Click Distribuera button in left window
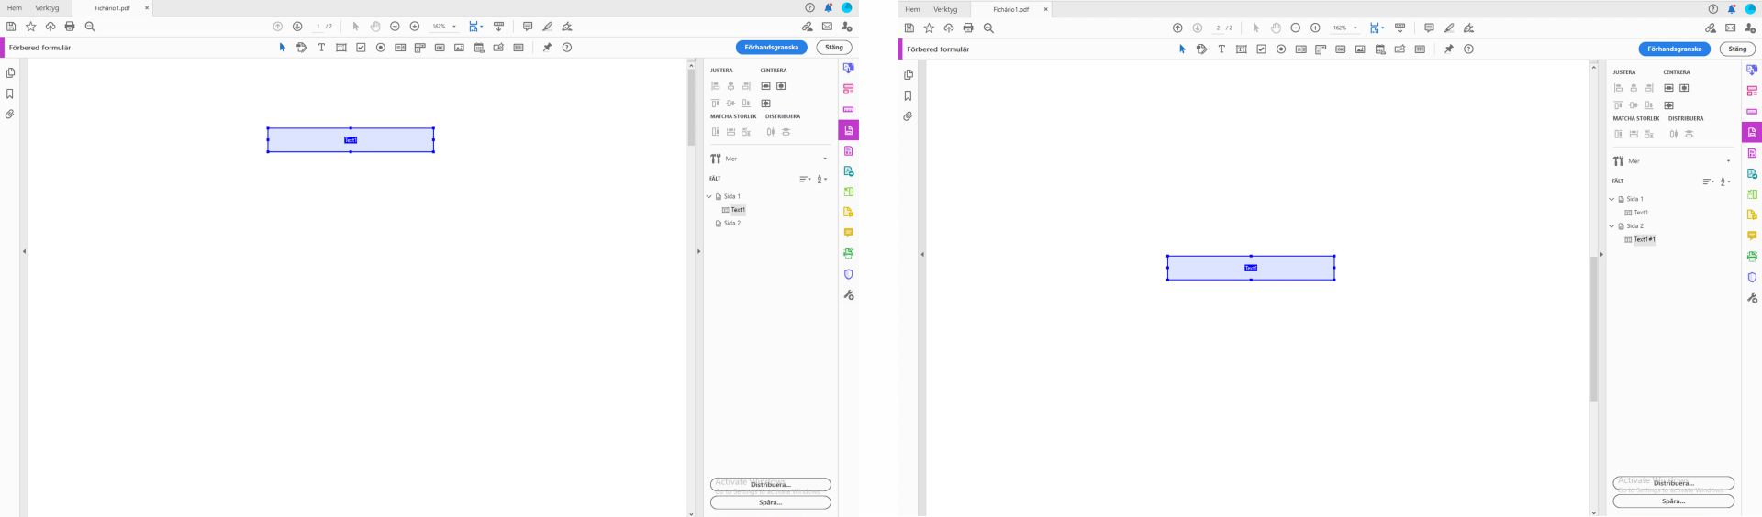The width and height of the screenshot is (1762, 517). 770,484
